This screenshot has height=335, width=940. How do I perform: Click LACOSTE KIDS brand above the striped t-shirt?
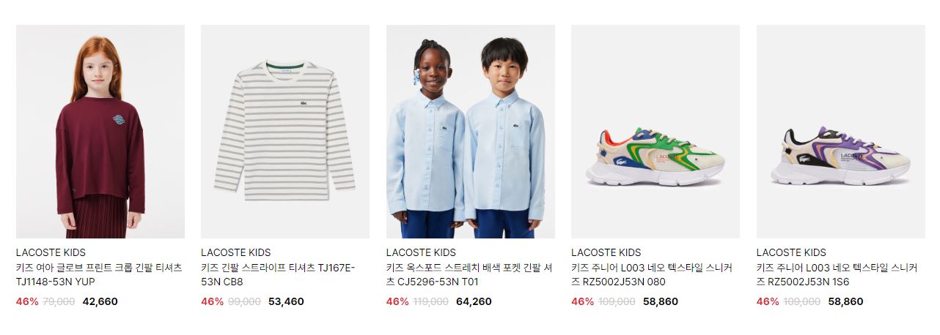tap(235, 252)
